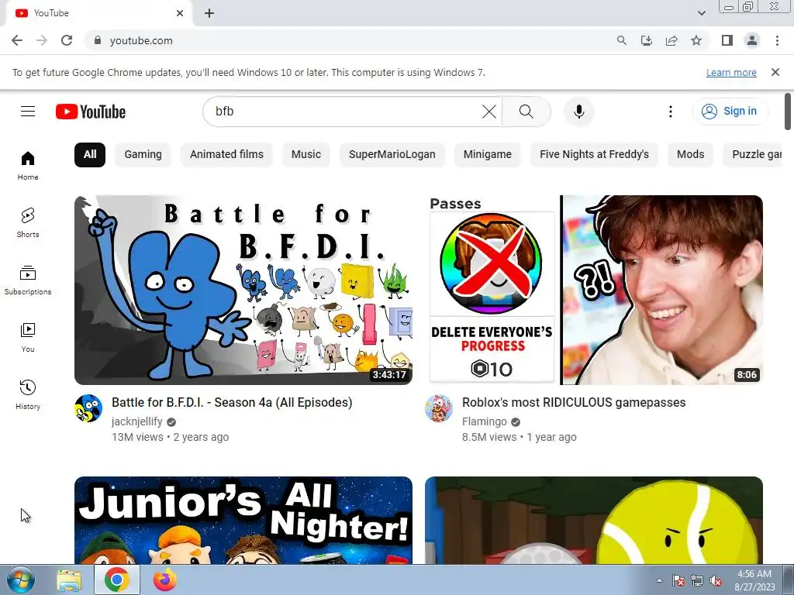
Task: Click the Action Center flag icon
Action: [x=678, y=580]
